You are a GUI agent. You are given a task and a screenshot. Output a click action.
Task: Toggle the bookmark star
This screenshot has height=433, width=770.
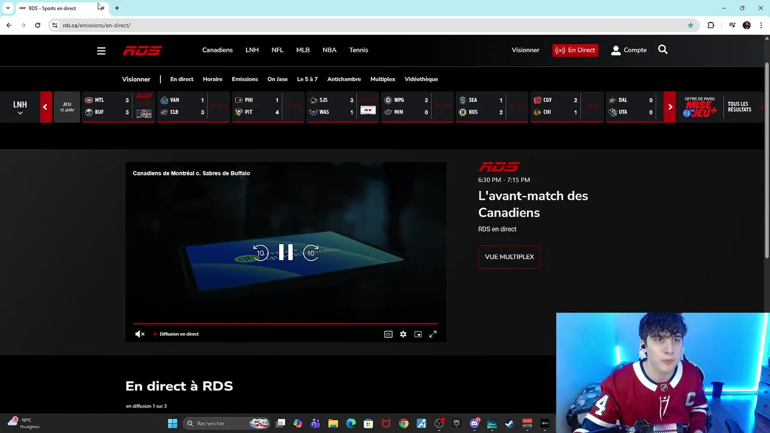[691, 25]
